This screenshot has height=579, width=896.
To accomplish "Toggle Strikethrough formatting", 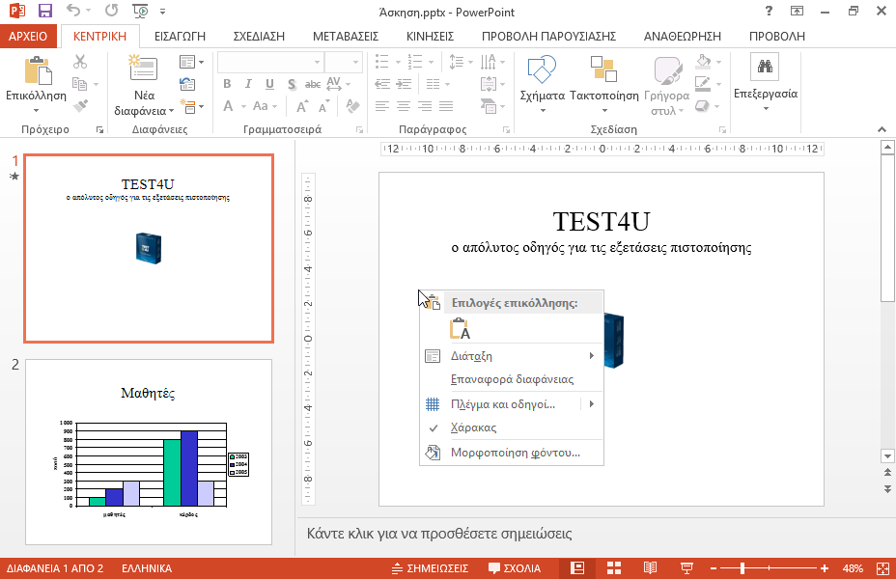I will tap(313, 84).
